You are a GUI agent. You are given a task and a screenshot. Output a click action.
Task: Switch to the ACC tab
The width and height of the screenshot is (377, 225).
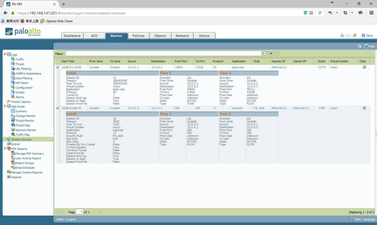click(95, 36)
